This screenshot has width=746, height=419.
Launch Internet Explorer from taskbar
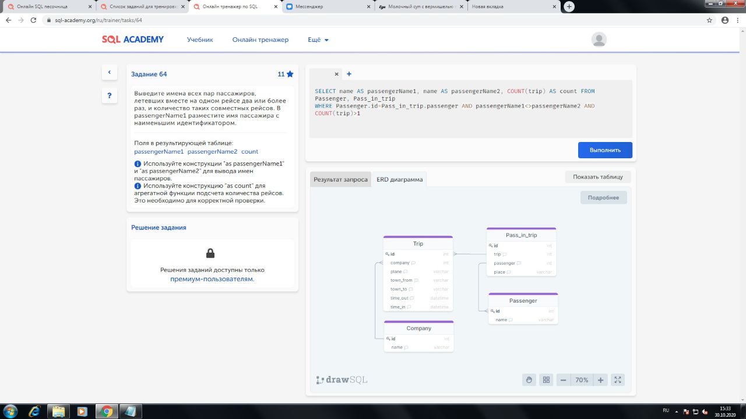34,411
